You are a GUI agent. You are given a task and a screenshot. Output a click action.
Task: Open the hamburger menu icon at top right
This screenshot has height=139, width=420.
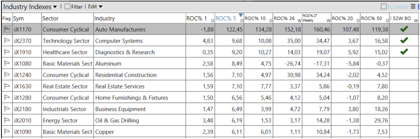(413, 7)
